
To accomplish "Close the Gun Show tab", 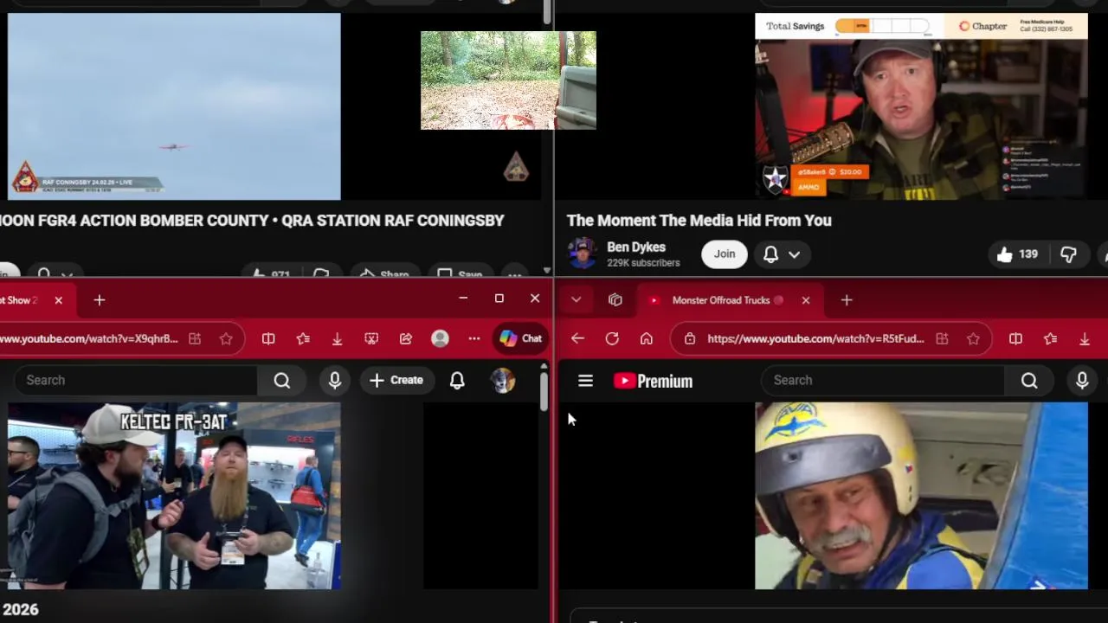I will point(58,300).
